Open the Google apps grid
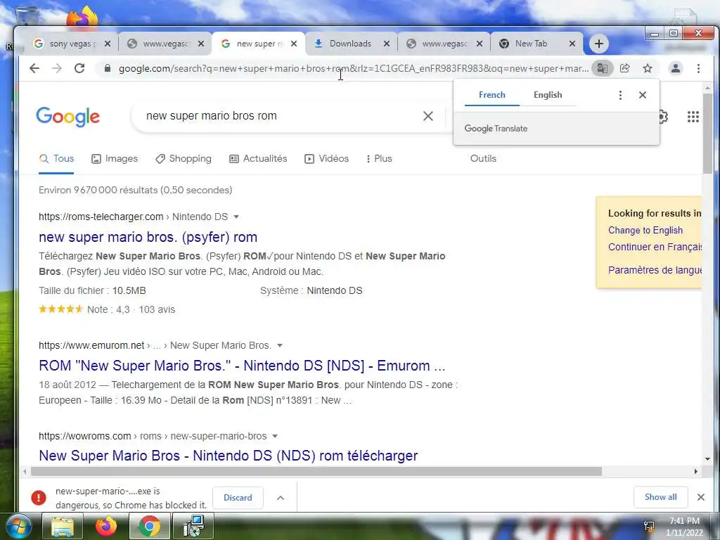The image size is (720, 540). coord(693,117)
